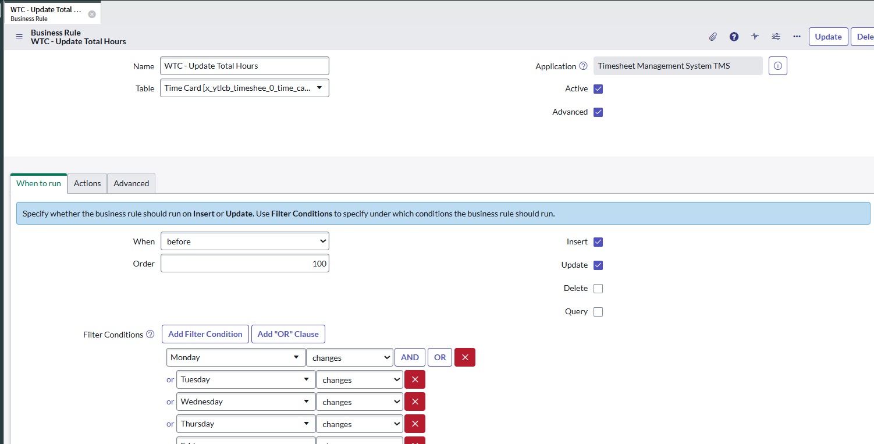Click Add Filter Condition button
This screenshot has height=444, width=874.
click(x=205, y=334)
